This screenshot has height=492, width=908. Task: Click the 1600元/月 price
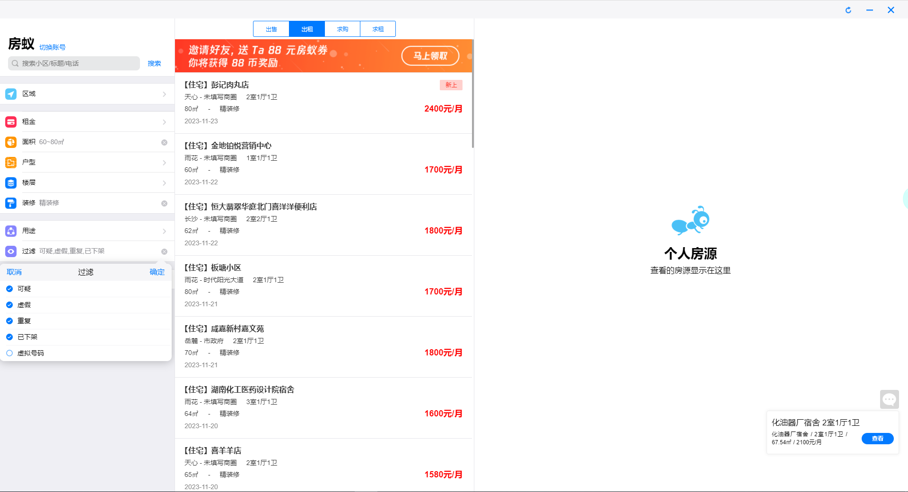pyautogui.click(x=443, y=414)
